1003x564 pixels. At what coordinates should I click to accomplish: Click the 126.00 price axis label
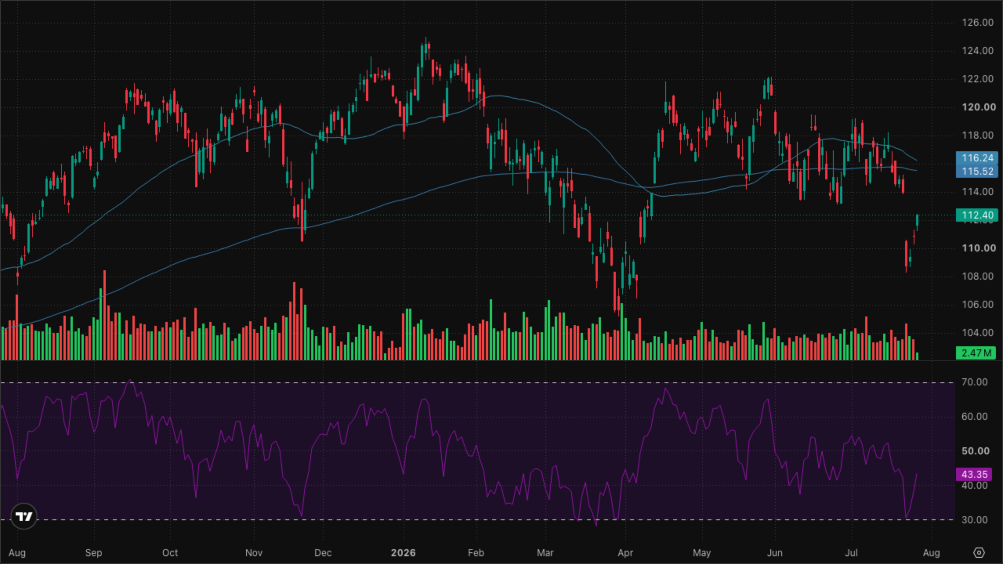click(978, 23)
